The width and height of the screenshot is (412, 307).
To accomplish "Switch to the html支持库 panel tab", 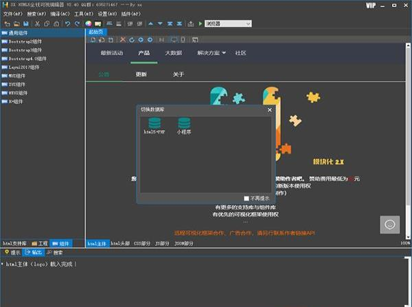I will pyautogui.click(x=14, y=243).
